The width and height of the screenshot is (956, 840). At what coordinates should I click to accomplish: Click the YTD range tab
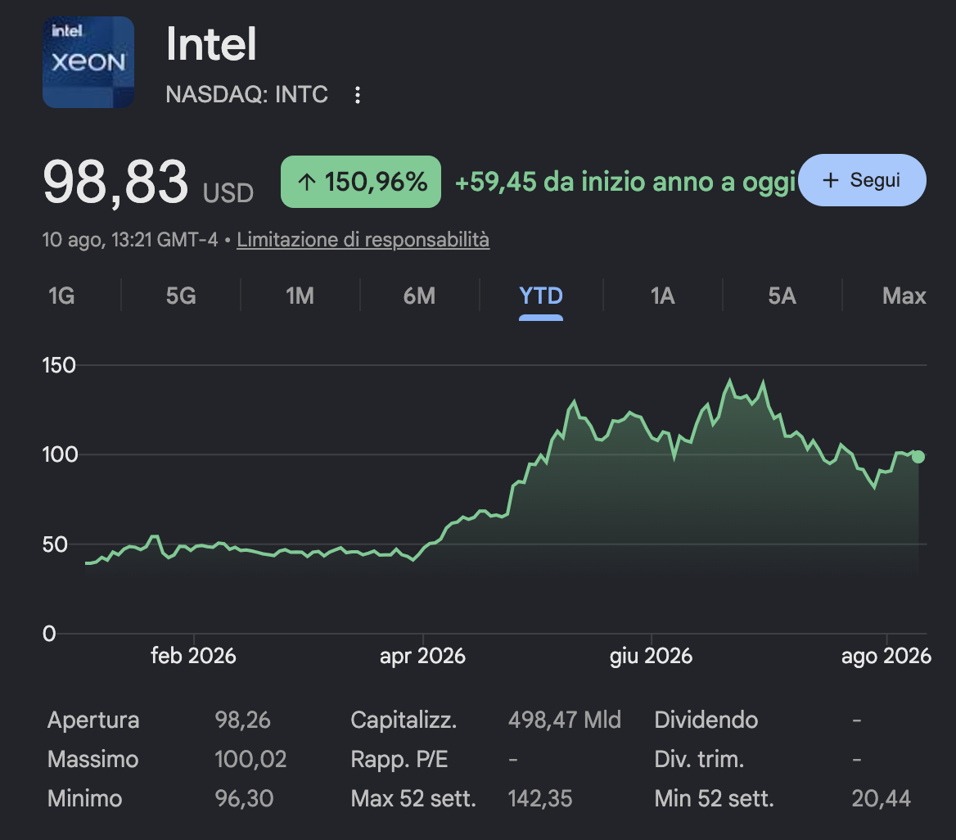coord(541,296)
